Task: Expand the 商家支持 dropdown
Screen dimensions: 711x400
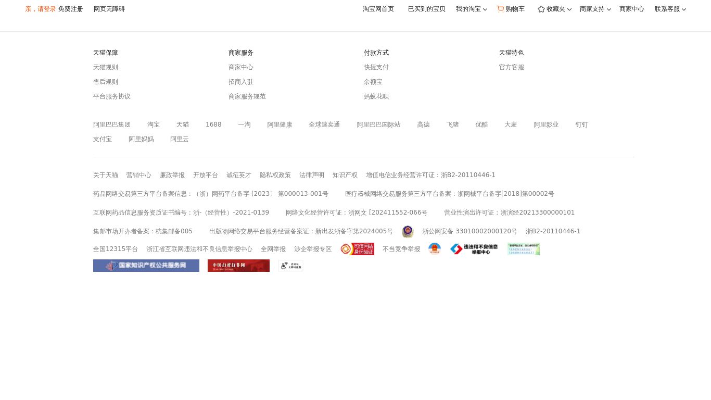Action: pyautogui.click(x=595, y=9)
